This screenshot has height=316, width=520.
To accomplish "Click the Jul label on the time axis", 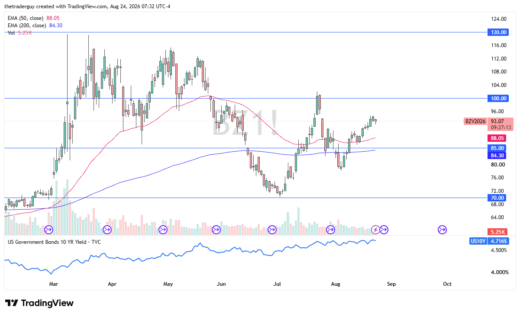I will [x=278, y=284].
